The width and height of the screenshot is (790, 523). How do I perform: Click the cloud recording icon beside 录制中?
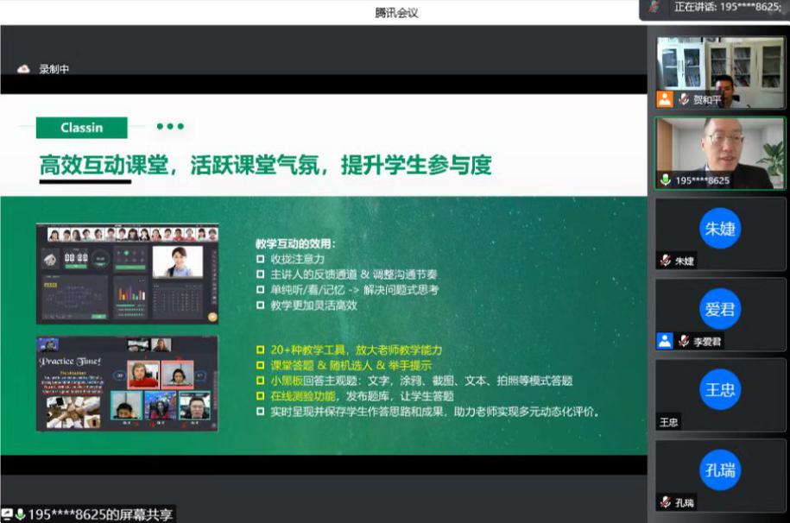pyautogui.click(x=24, y=69)
